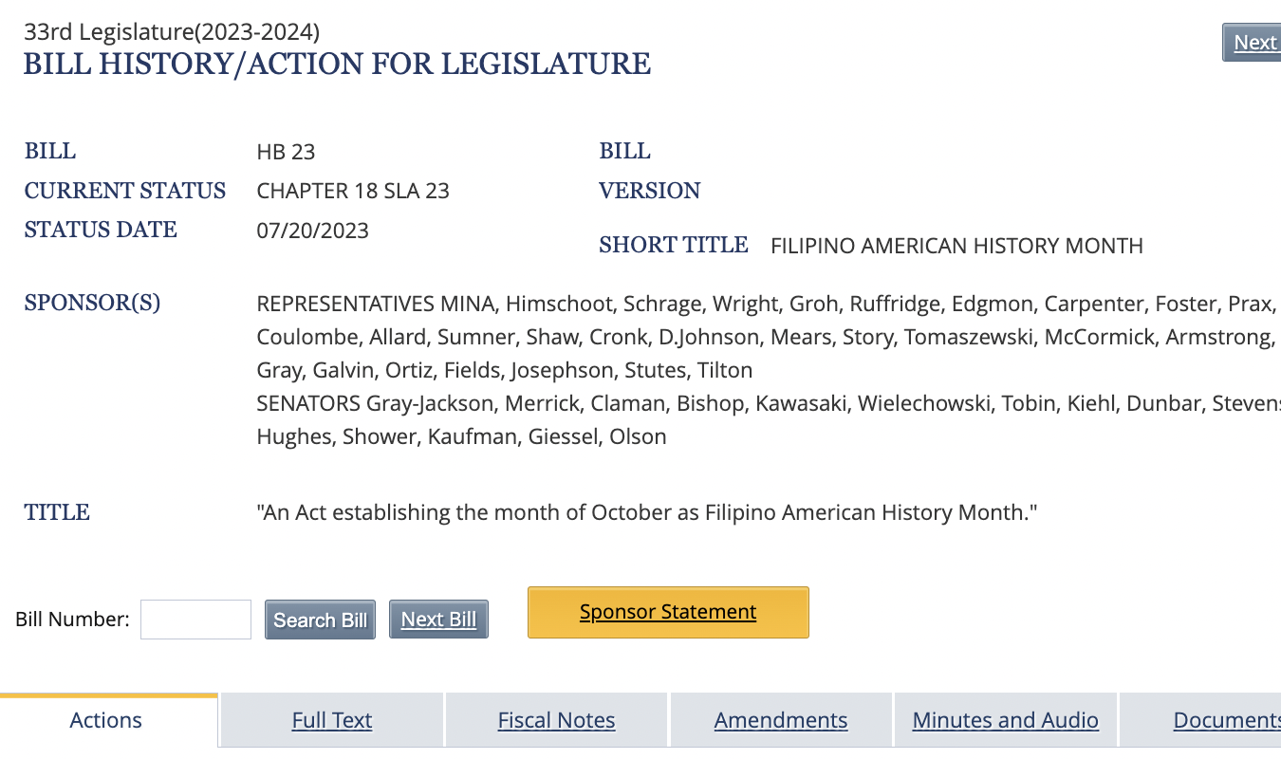Open the Fiscal Notes tab
Screen dimensions: 1281x759
tap(556, 721)
